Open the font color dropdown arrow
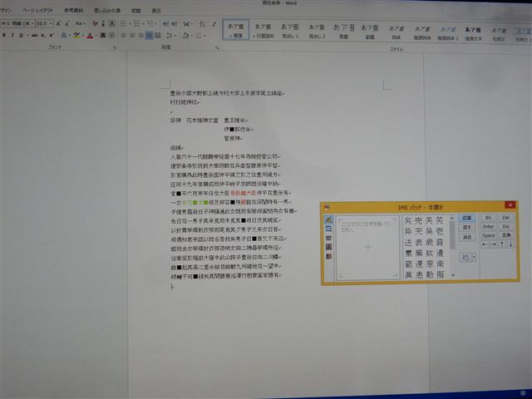532x399 pixels. (x=96, y=35)
